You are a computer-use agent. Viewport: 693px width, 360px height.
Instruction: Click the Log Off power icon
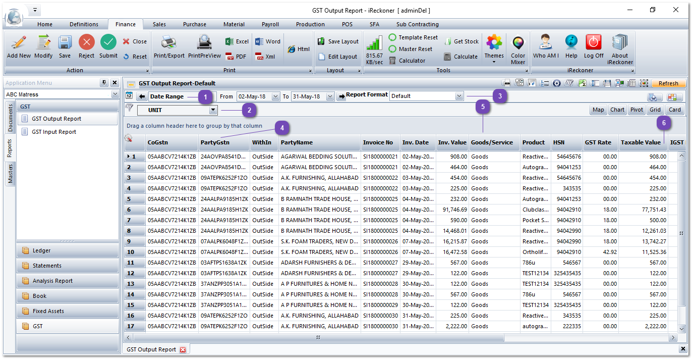click(x=594, y=43)
